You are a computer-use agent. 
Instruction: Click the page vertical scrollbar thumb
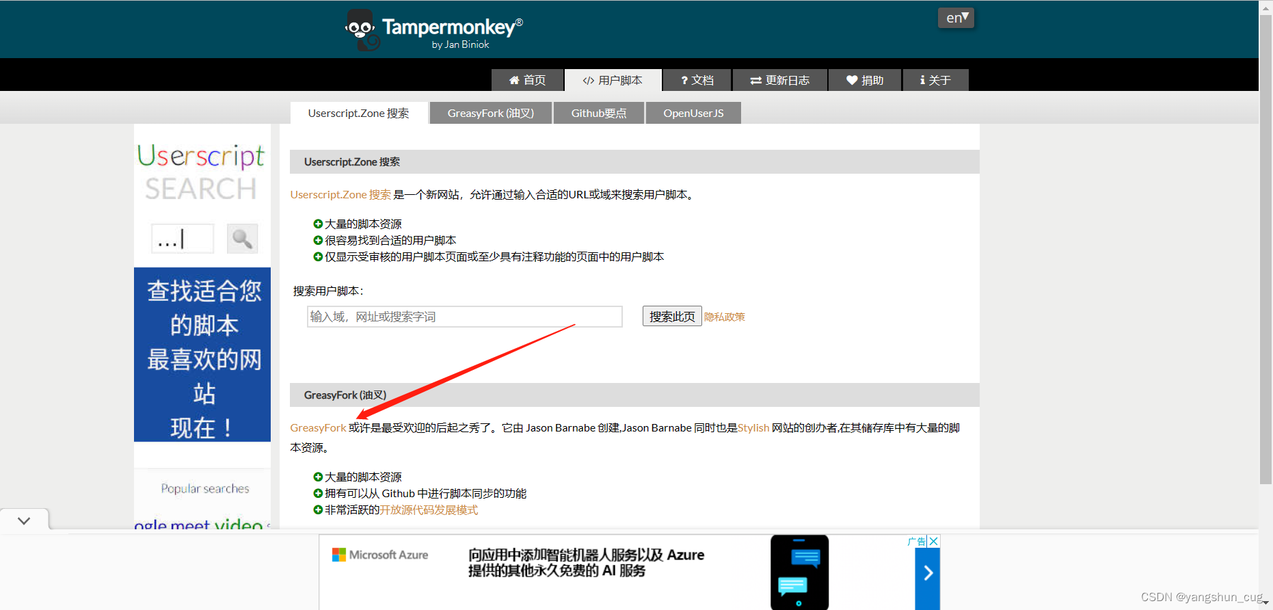[1265, 250]
